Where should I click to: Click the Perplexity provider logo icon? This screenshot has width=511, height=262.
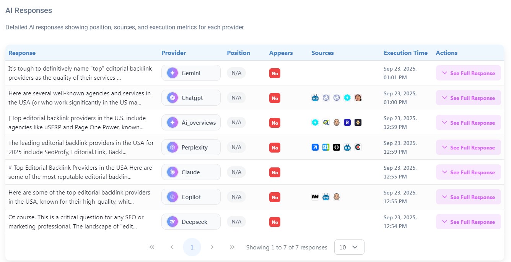pos(173,147)
